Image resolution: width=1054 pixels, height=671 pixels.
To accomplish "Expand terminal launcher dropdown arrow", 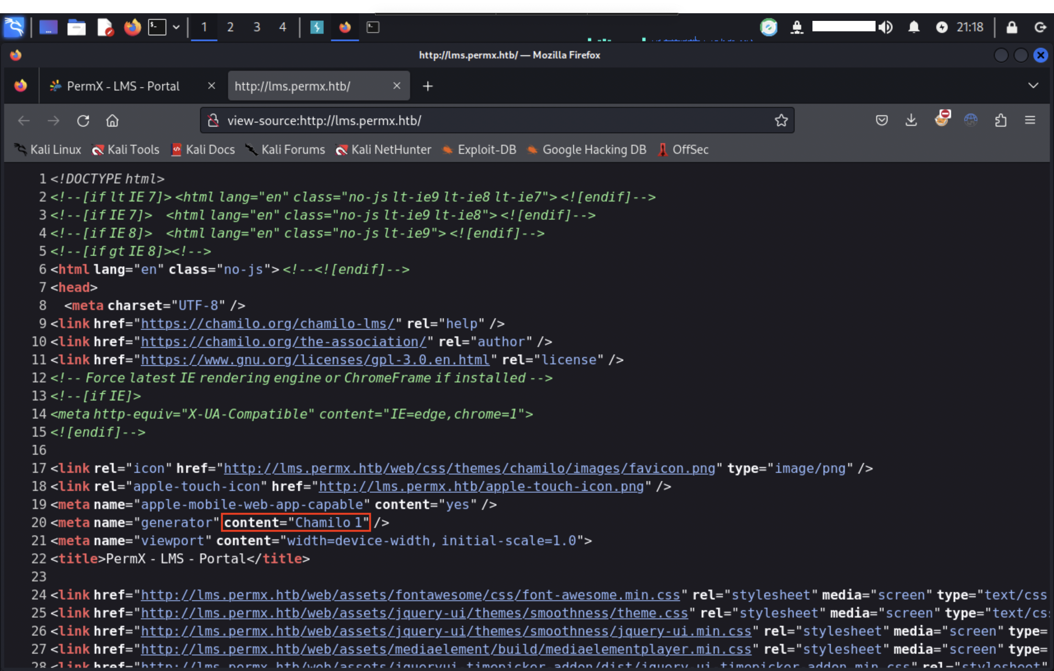I will [176, 27].
